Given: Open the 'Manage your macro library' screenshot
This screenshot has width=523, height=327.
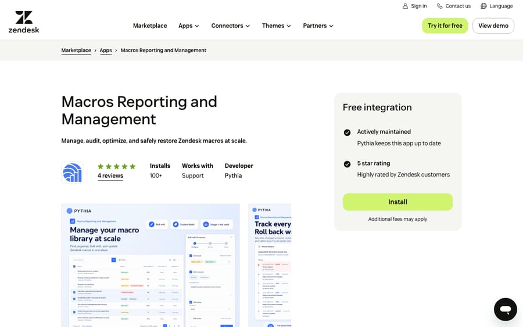Looking at the screenshot, I should [151, 265].
